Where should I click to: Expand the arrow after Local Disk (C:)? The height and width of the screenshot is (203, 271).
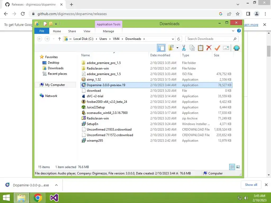(96, 39)
